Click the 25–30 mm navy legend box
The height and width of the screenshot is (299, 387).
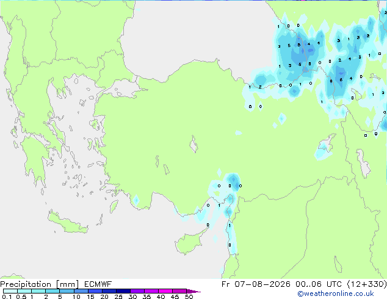tap(123, 291)
